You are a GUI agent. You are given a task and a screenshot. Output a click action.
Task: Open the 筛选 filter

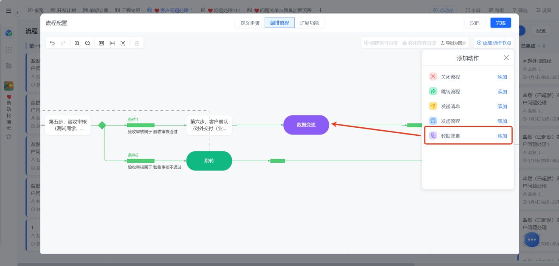[x=520, y=10]
